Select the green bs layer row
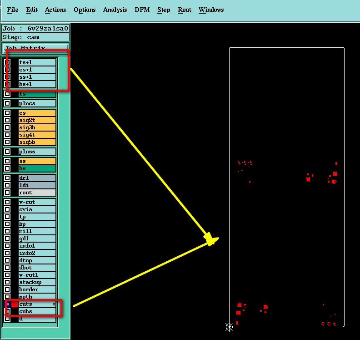The image size is (360, 340). click(x=37, y=168)
